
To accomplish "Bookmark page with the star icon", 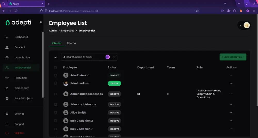I will 197,11.
